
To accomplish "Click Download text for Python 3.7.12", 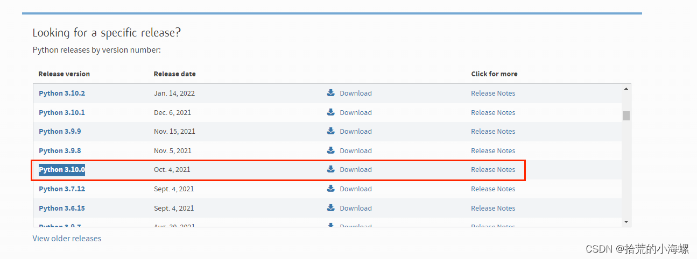I will pos(356,189).
